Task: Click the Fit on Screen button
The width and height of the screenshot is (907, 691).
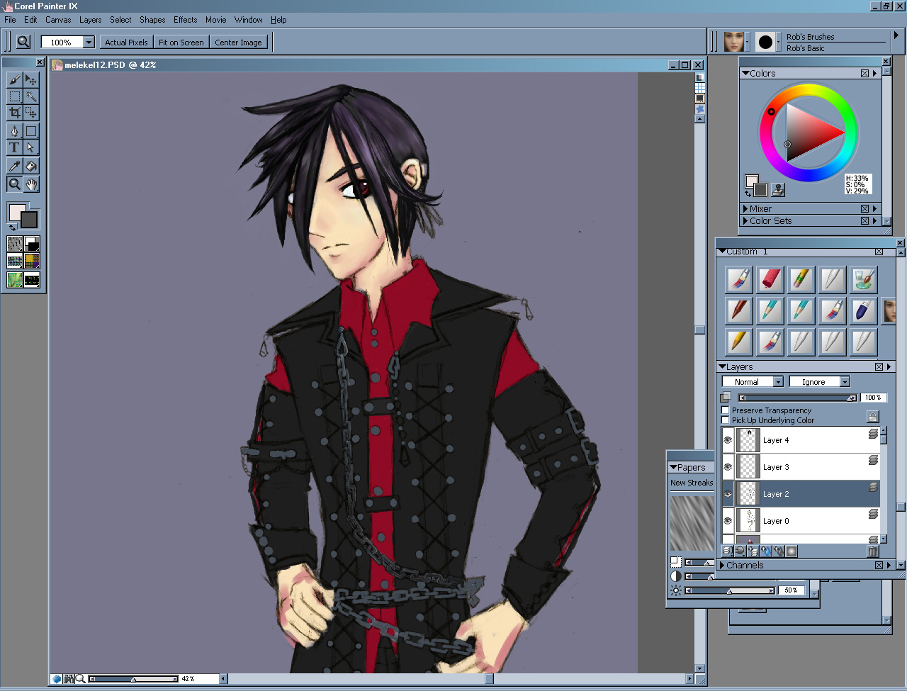Action: tap(181, 43)
